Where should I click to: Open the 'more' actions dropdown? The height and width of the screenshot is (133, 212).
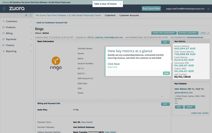click(x=205, y=33)
